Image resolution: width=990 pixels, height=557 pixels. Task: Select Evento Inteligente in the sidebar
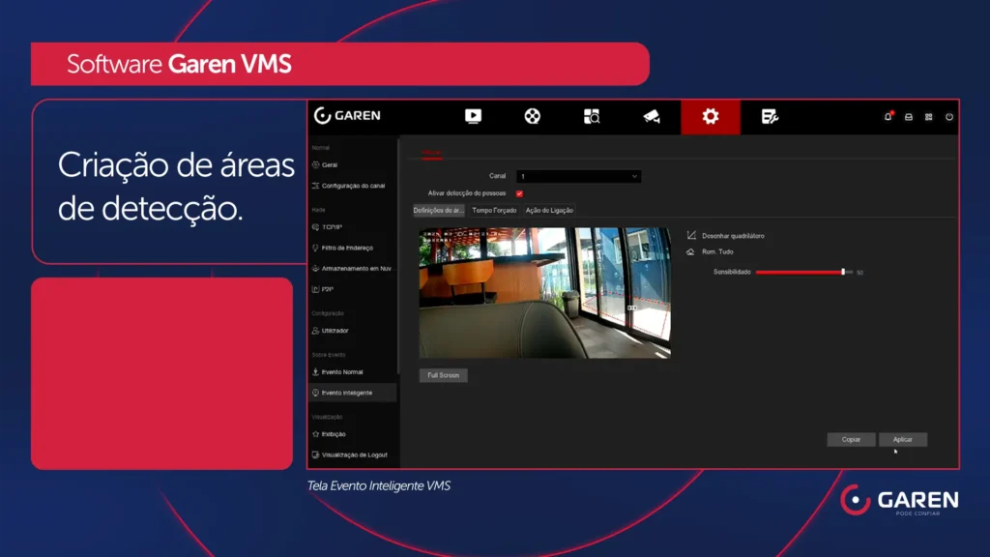(x=354, y=393)
